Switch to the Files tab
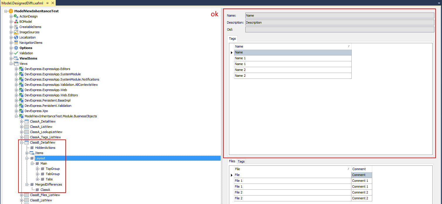 [232, 161]
